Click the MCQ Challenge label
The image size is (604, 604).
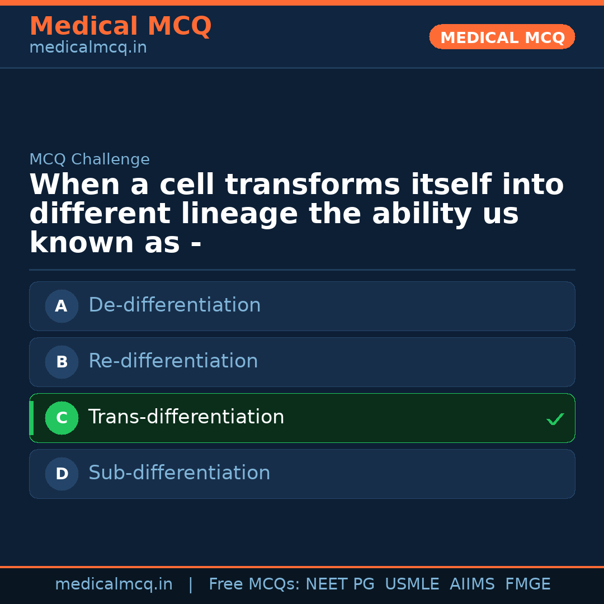tap(89, 160)
